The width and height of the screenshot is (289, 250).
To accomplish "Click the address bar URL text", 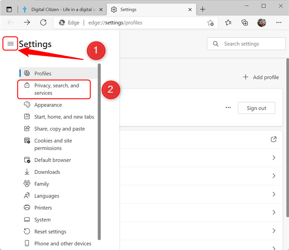I will pos(115,23).
